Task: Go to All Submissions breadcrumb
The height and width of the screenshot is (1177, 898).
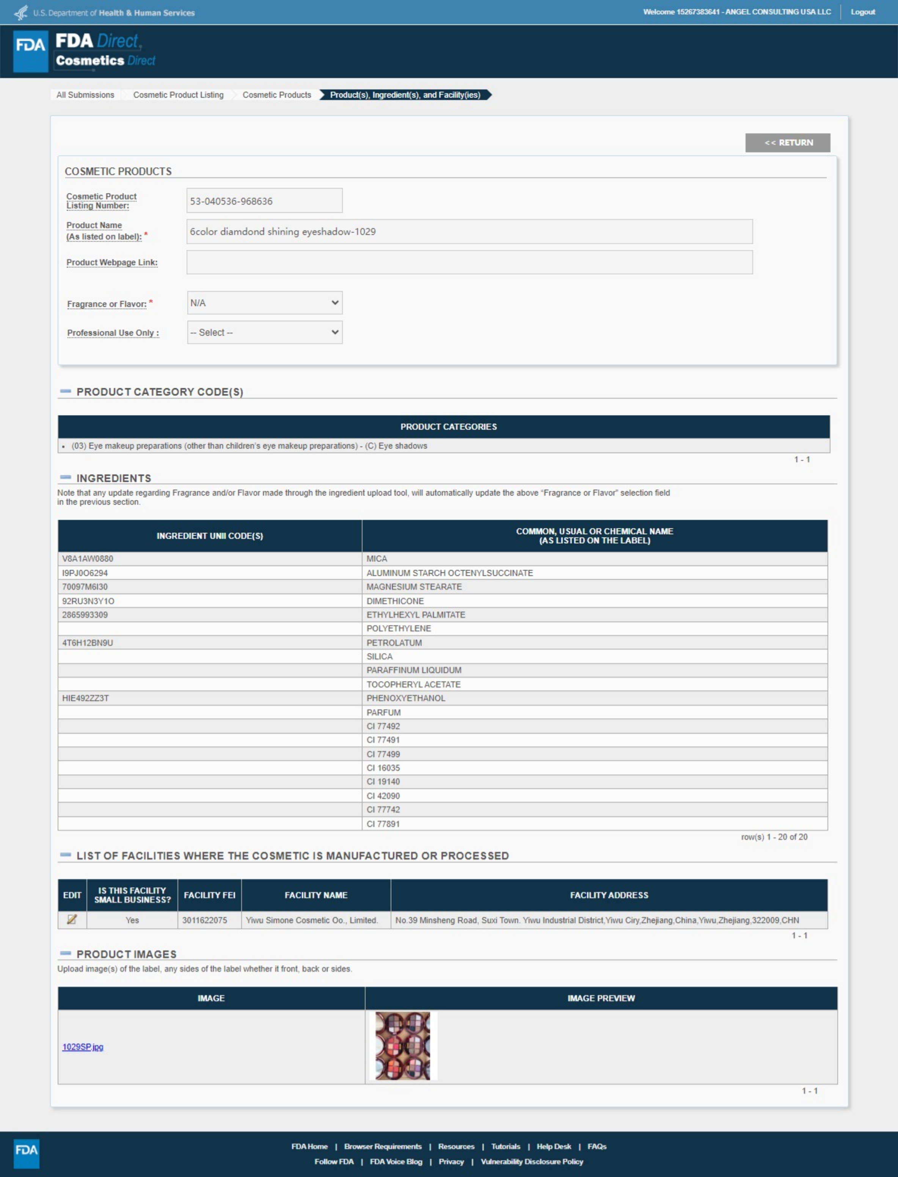Action: [86, 94]
